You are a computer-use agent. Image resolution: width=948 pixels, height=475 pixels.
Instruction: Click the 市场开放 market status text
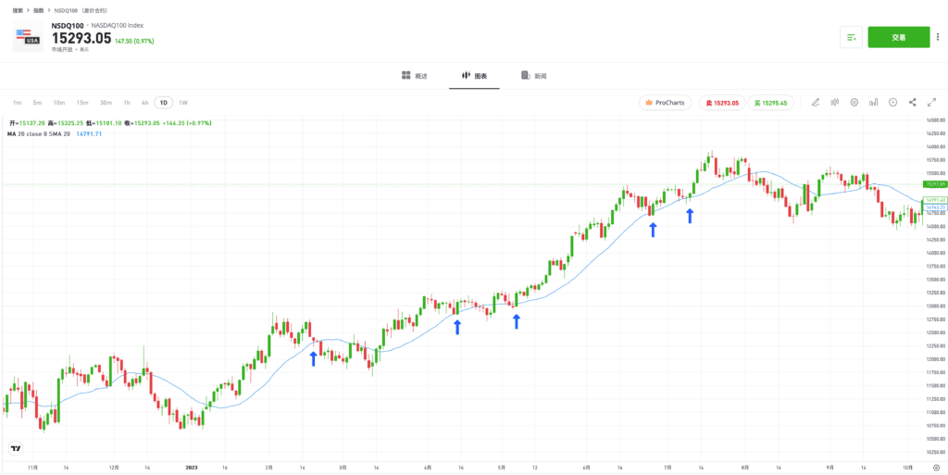tap(62, 50)
